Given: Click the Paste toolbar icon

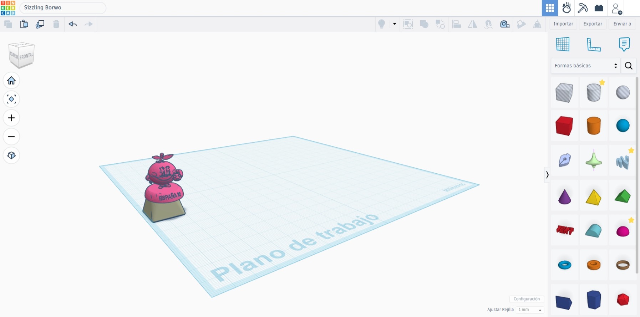Looking at the screenshot, I should 24,24.
